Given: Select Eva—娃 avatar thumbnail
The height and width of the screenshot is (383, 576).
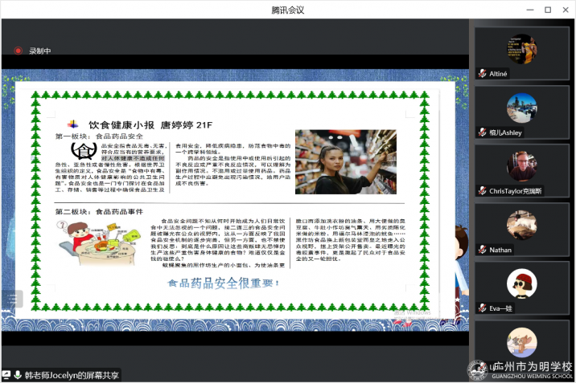Looking at the screenshot, I should click(521, 283).
